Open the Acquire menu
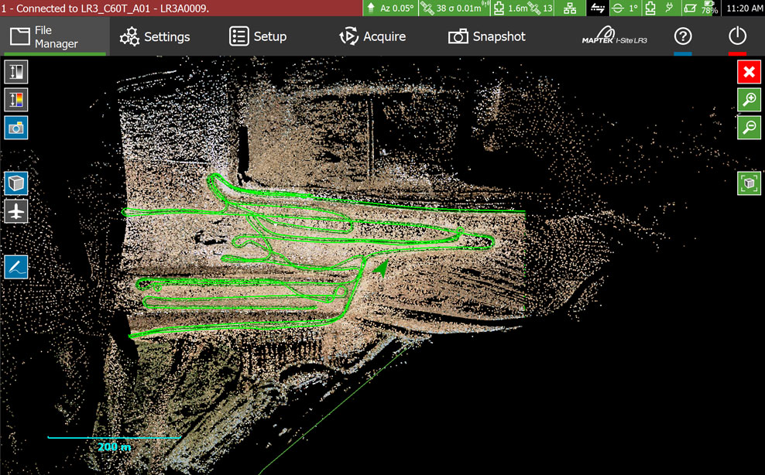The image size is (765, 475). coord(372,36)
